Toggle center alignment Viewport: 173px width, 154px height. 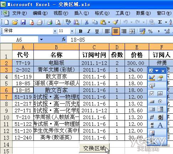tap(116, 31)
